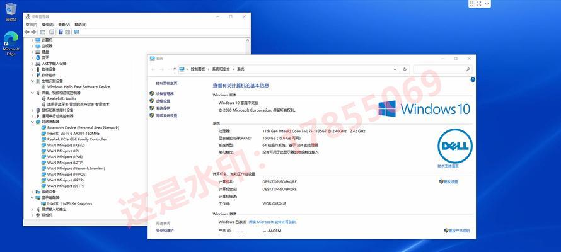Click the Intel(R) Wi-Fi 6 AX201 adapter icon
The width and height of the screenshot is (561, 252).
(43, 134)
